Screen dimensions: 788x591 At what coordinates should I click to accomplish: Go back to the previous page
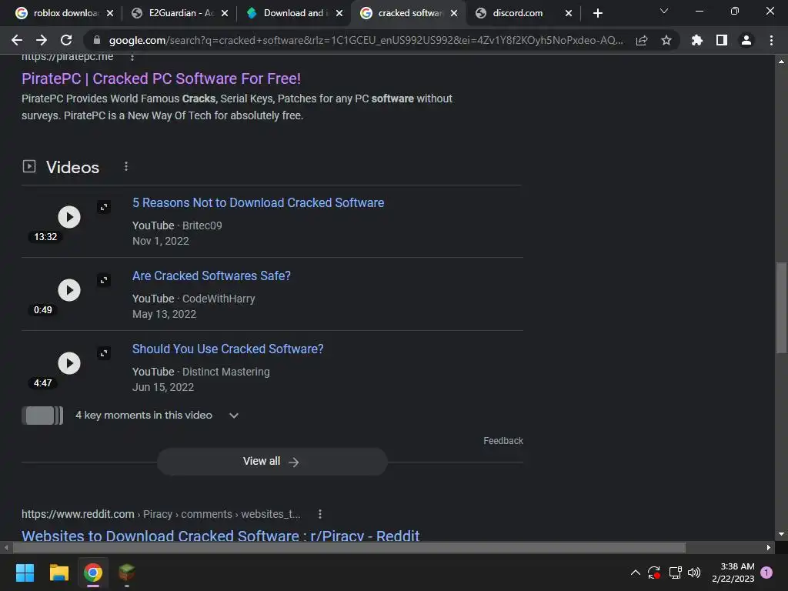coord(17,40)
